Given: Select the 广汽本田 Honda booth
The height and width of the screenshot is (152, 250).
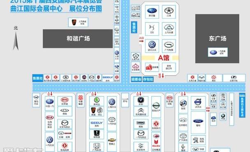Looking at the screenshot, I should coord(97,147).
